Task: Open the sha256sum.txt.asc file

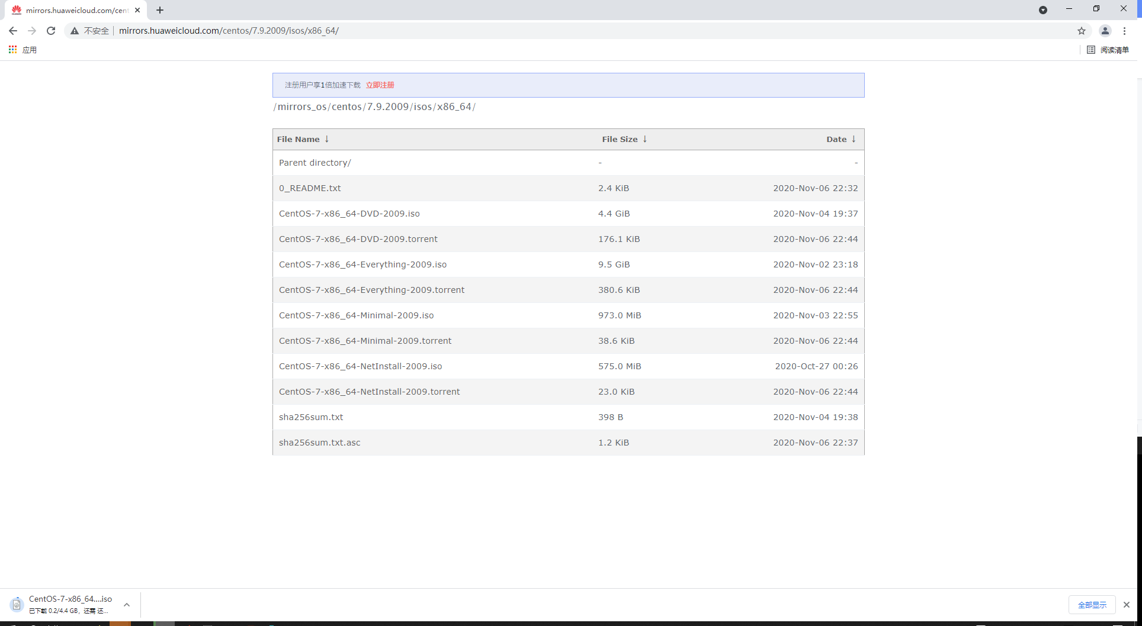Action: (x=320, y=443)
